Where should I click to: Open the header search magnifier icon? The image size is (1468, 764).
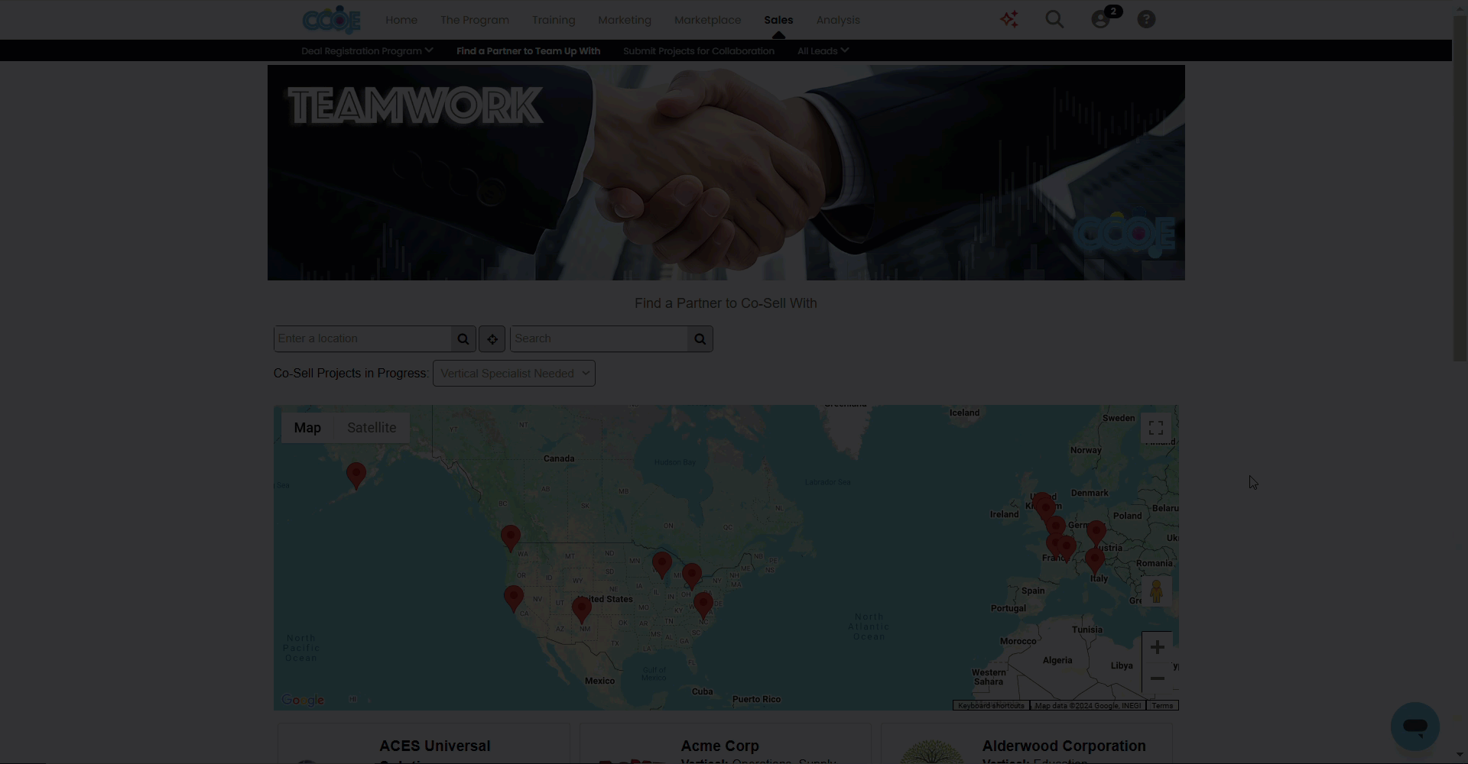pos(1054,20)
